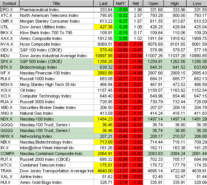Click yellow 10997.98 Last price cell
The image size is (207, 185).
click(103, 56)
